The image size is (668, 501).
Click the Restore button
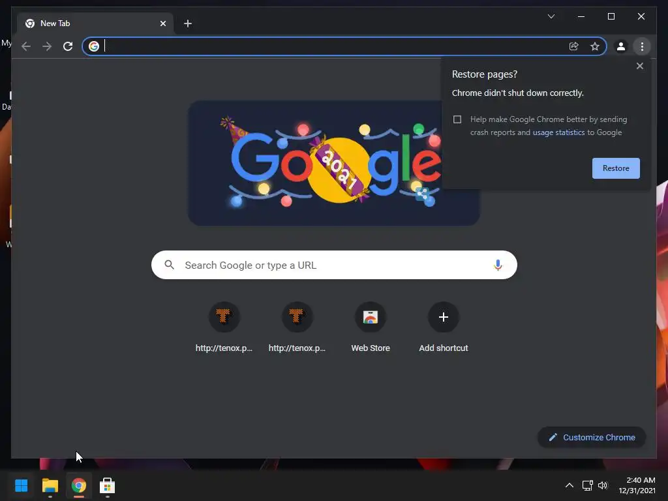tap(616, 168)
